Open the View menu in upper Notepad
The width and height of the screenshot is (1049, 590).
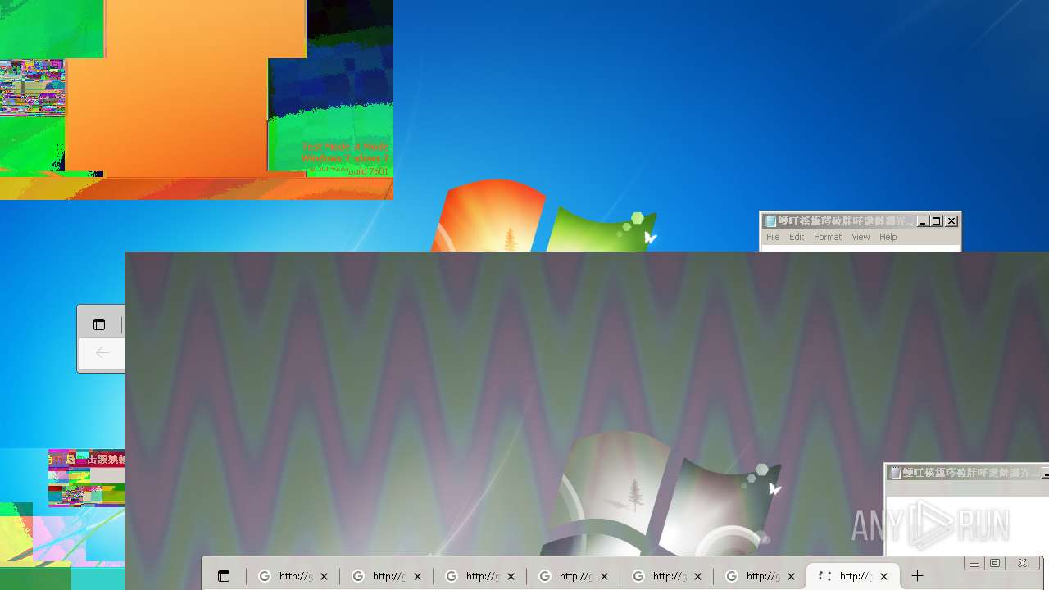tap(861, 237)
